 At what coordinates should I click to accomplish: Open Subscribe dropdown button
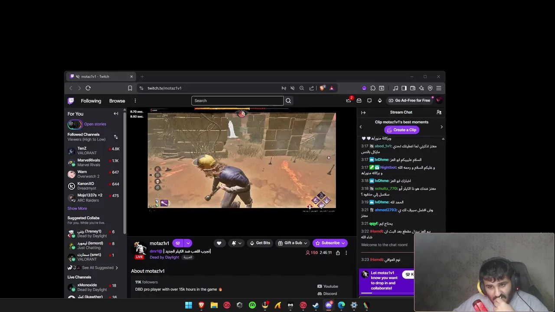(x=330, y=243)
